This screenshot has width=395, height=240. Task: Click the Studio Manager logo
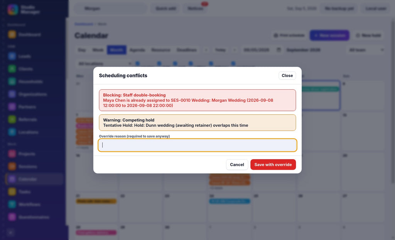[13, 9]
